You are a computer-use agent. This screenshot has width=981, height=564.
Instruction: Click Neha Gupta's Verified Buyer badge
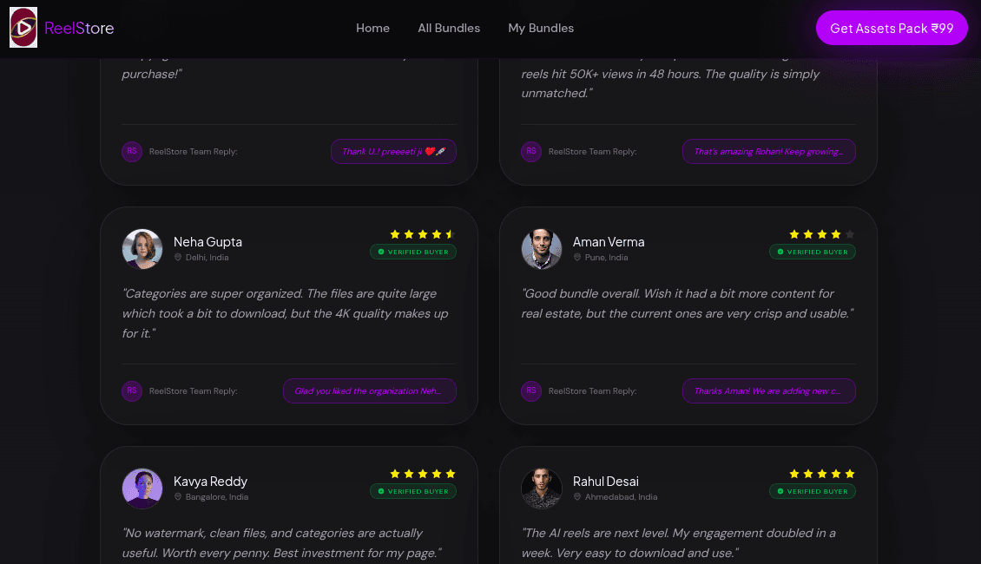[x=413, y=252]
